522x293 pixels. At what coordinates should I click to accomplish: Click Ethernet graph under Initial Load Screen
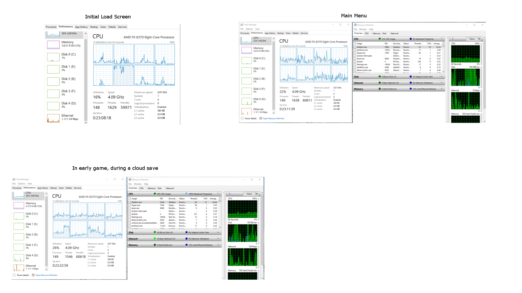tap(53, 118)
